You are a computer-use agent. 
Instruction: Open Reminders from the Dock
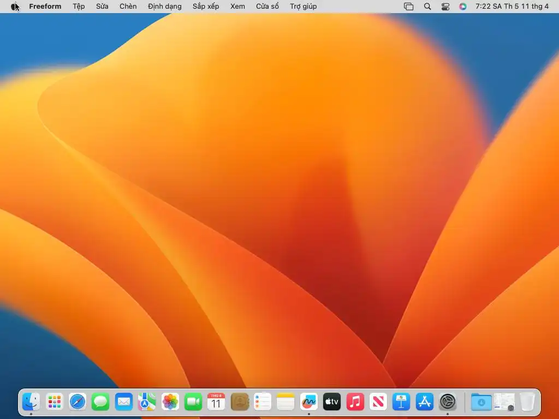coord(263,402)
